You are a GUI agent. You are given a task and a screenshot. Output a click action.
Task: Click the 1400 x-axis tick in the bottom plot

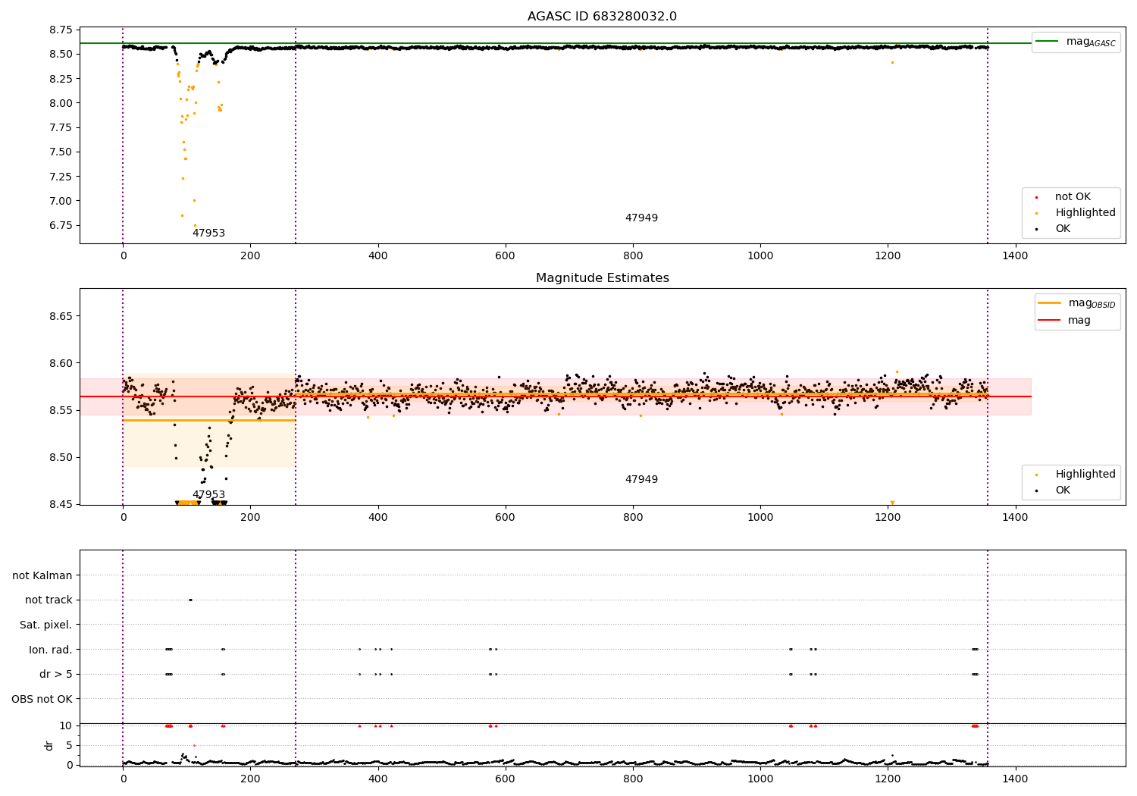[1015, 779]
